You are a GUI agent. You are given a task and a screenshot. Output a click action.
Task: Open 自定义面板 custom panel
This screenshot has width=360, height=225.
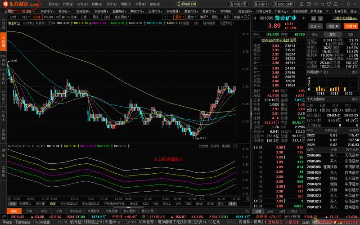click(x=283, y=4)
